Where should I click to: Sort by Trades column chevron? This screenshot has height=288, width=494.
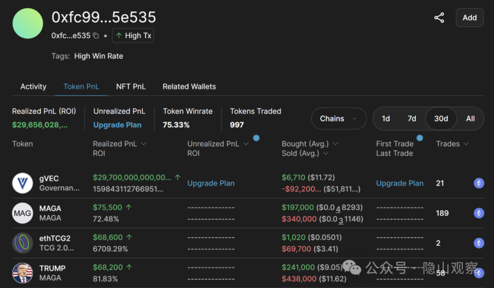pos(467,144)
